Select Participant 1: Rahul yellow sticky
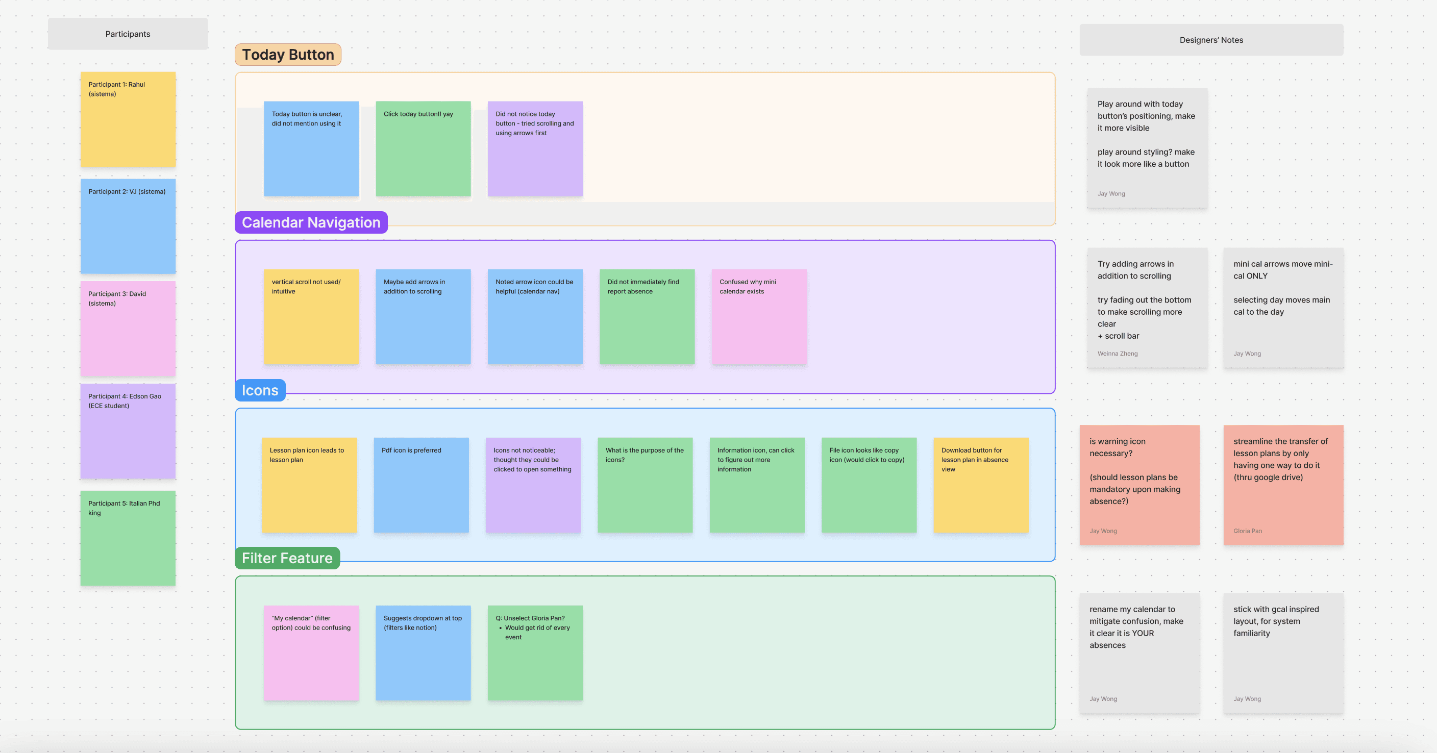Viewport: 1437px width, 753px height. coord(128,119)
